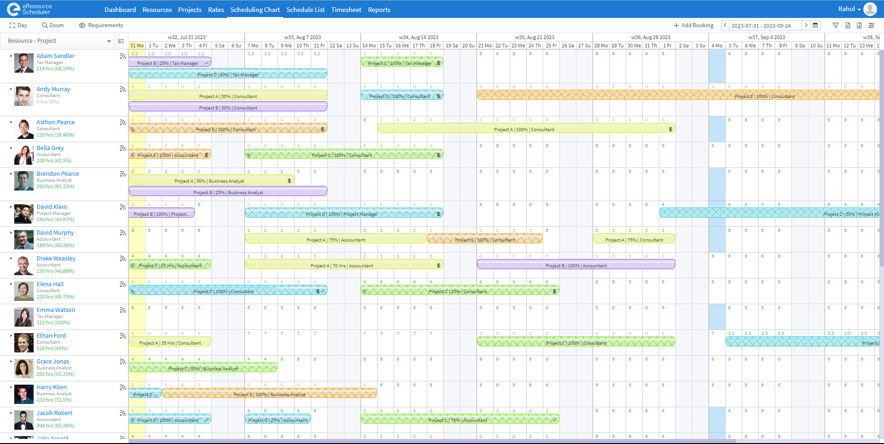Screen dimensions: 884x444
Task: Open the filter funnel icon
Action: pyautogui.click(x=836, y=25)
